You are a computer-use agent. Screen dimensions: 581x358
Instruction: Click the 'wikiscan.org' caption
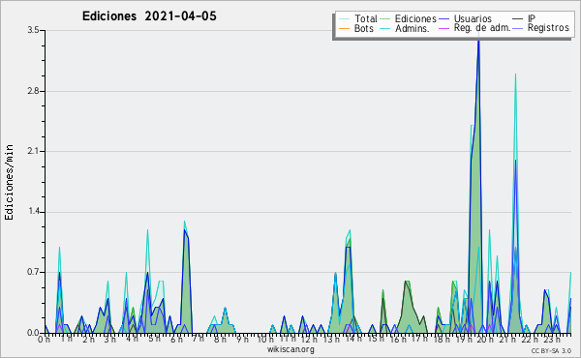point(290,349)
